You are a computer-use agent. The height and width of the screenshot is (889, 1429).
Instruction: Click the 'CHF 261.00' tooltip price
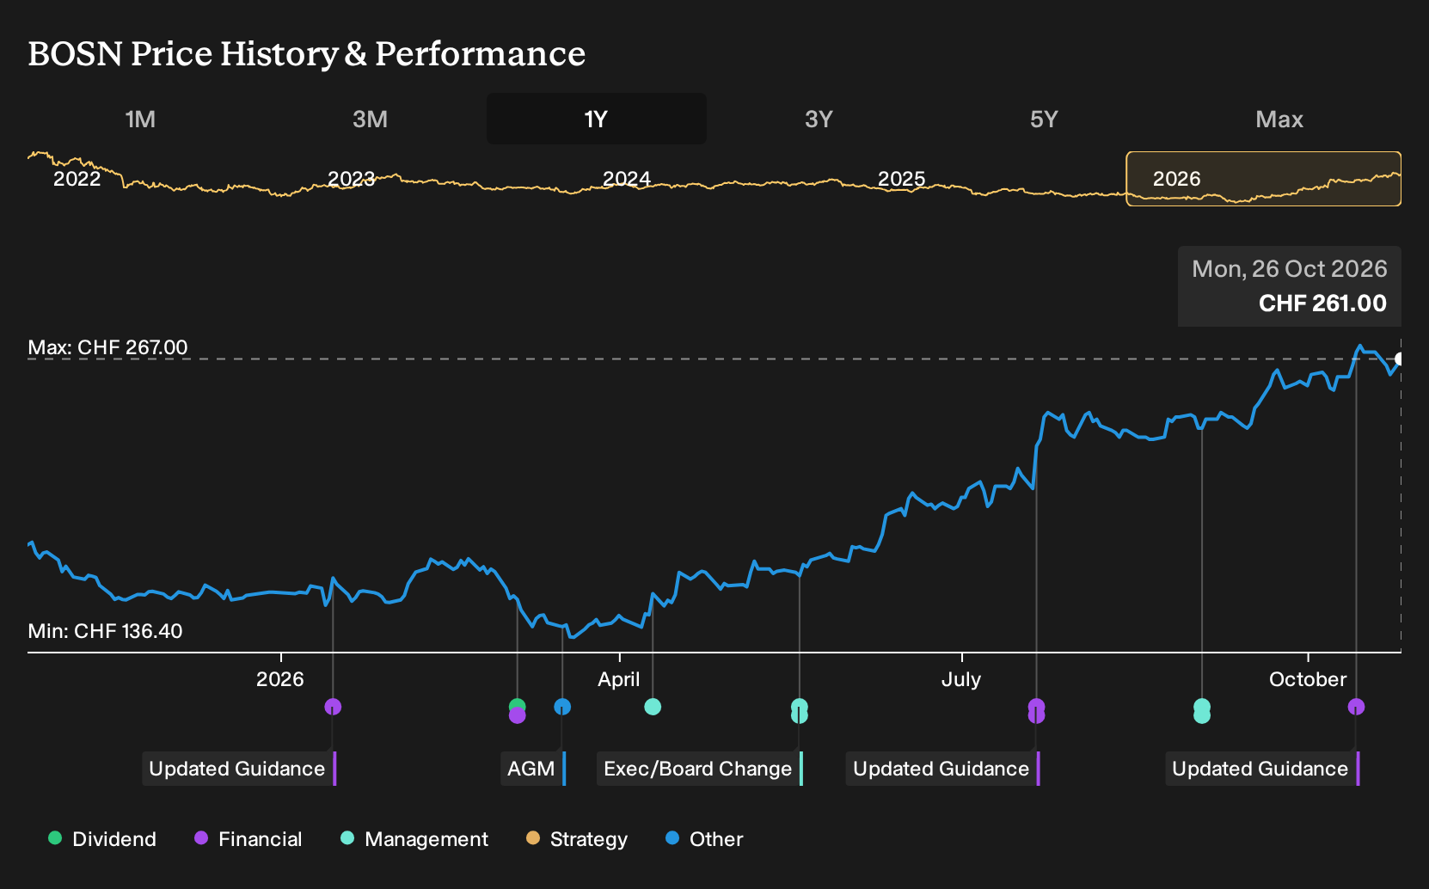pyautogui.click(x=1322, y=303)
